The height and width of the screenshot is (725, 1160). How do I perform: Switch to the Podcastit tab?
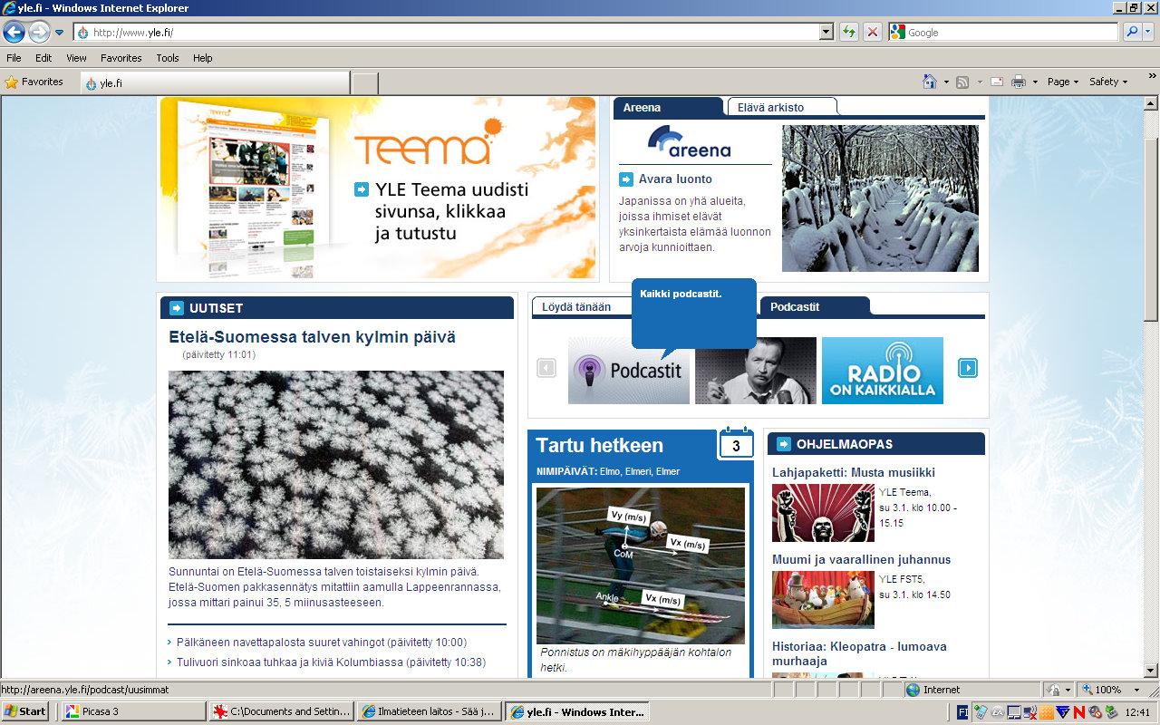click(x=815, y=306)
